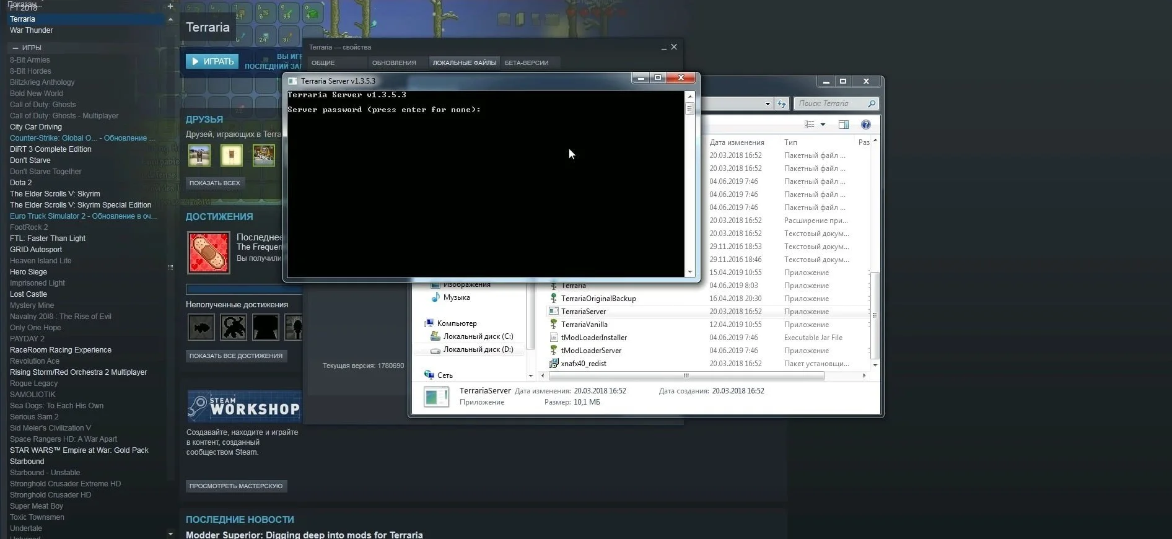Click the search magnifier in Terraria search box

click(872, 103)
